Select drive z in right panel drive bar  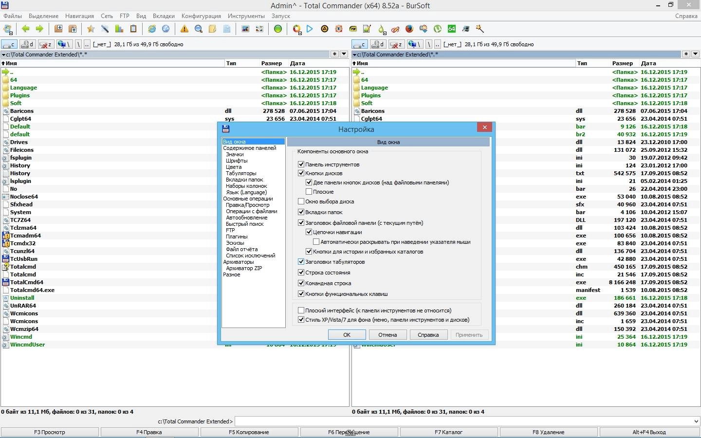point(396,44)
